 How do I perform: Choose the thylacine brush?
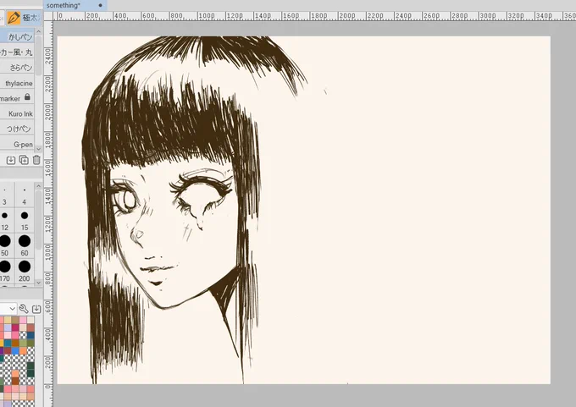(x=17, y=83)
